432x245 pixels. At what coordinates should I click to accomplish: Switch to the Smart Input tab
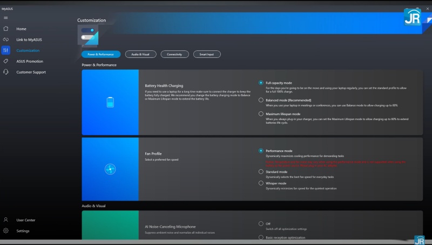[x=206, y=54]
